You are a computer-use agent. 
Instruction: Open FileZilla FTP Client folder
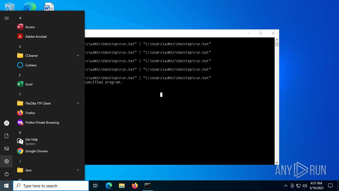[x=49, y=103]
